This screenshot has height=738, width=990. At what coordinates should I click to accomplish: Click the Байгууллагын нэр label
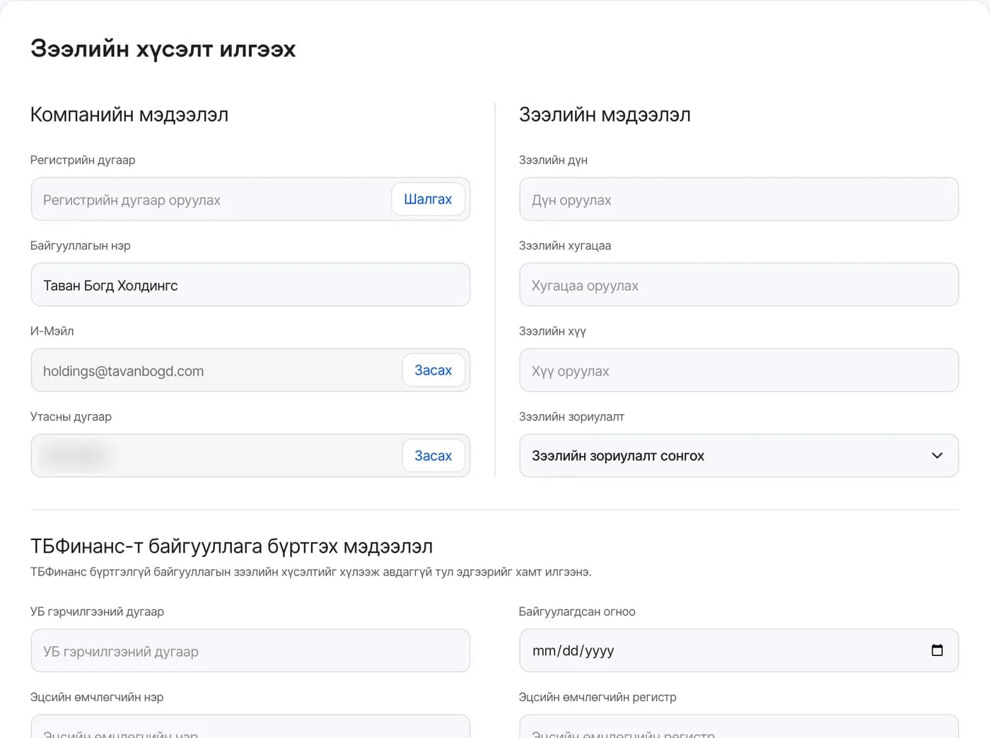coord(81,245)
